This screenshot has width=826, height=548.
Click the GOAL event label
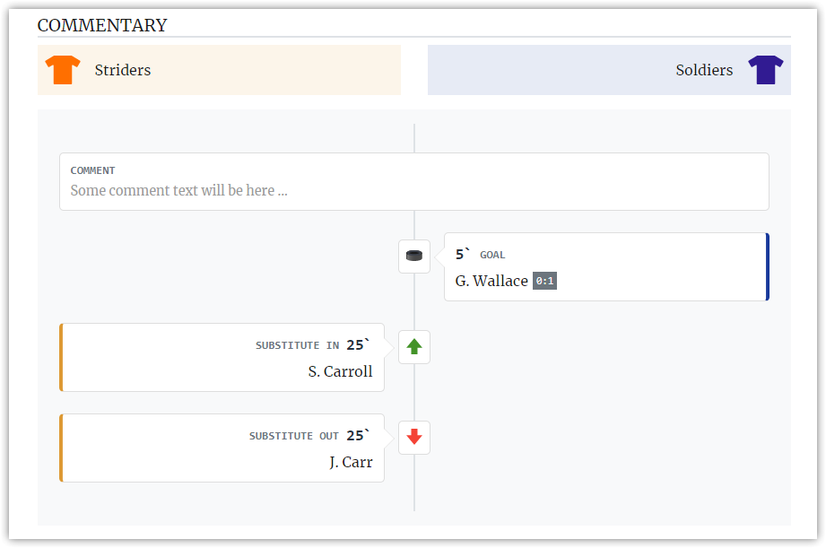point(492,255)
